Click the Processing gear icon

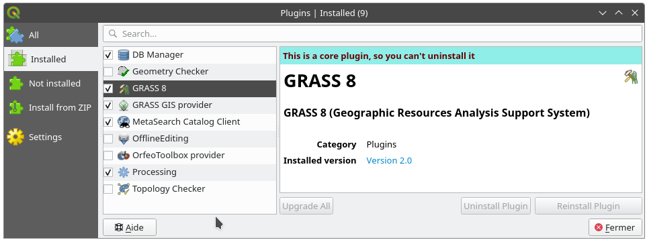(124, 172)
